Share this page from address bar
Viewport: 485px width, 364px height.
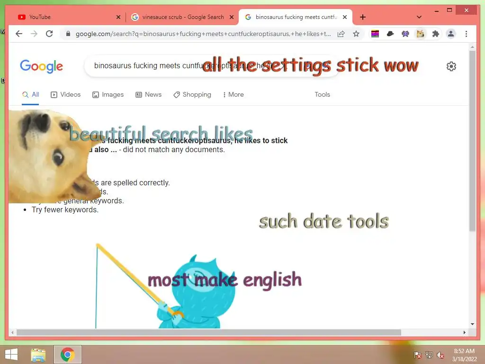pyautogui.click(x=341, y=34)
